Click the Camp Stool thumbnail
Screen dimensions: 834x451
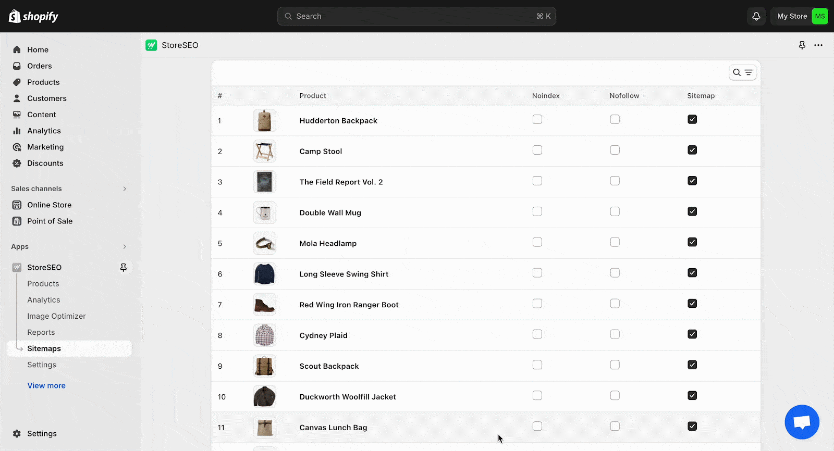click(264, 151)
